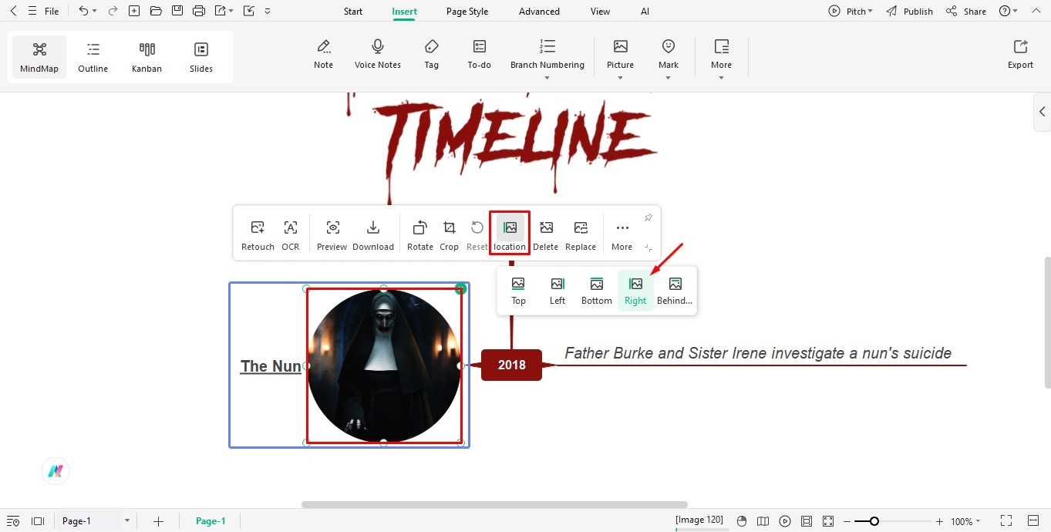The width and height of the screenshot is (1051, 532).
Task: Click the redo arrow icon
Action: click(113, 11)
